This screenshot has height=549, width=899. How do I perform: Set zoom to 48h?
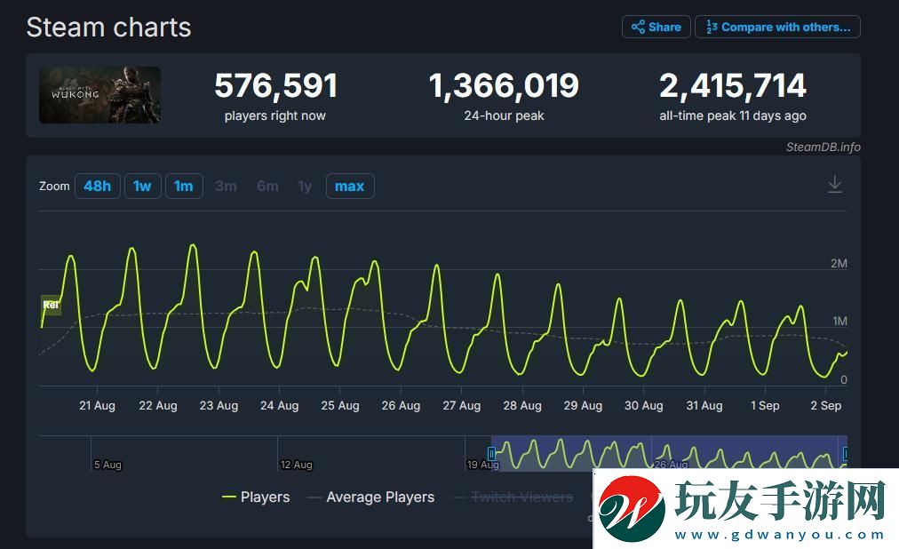[x=98, y=187]
